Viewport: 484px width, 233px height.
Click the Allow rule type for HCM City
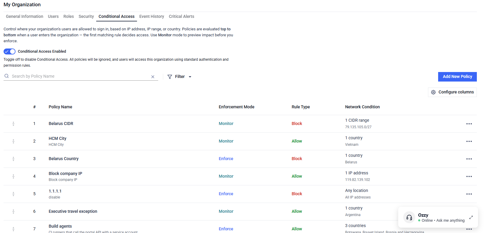[297, 141]
